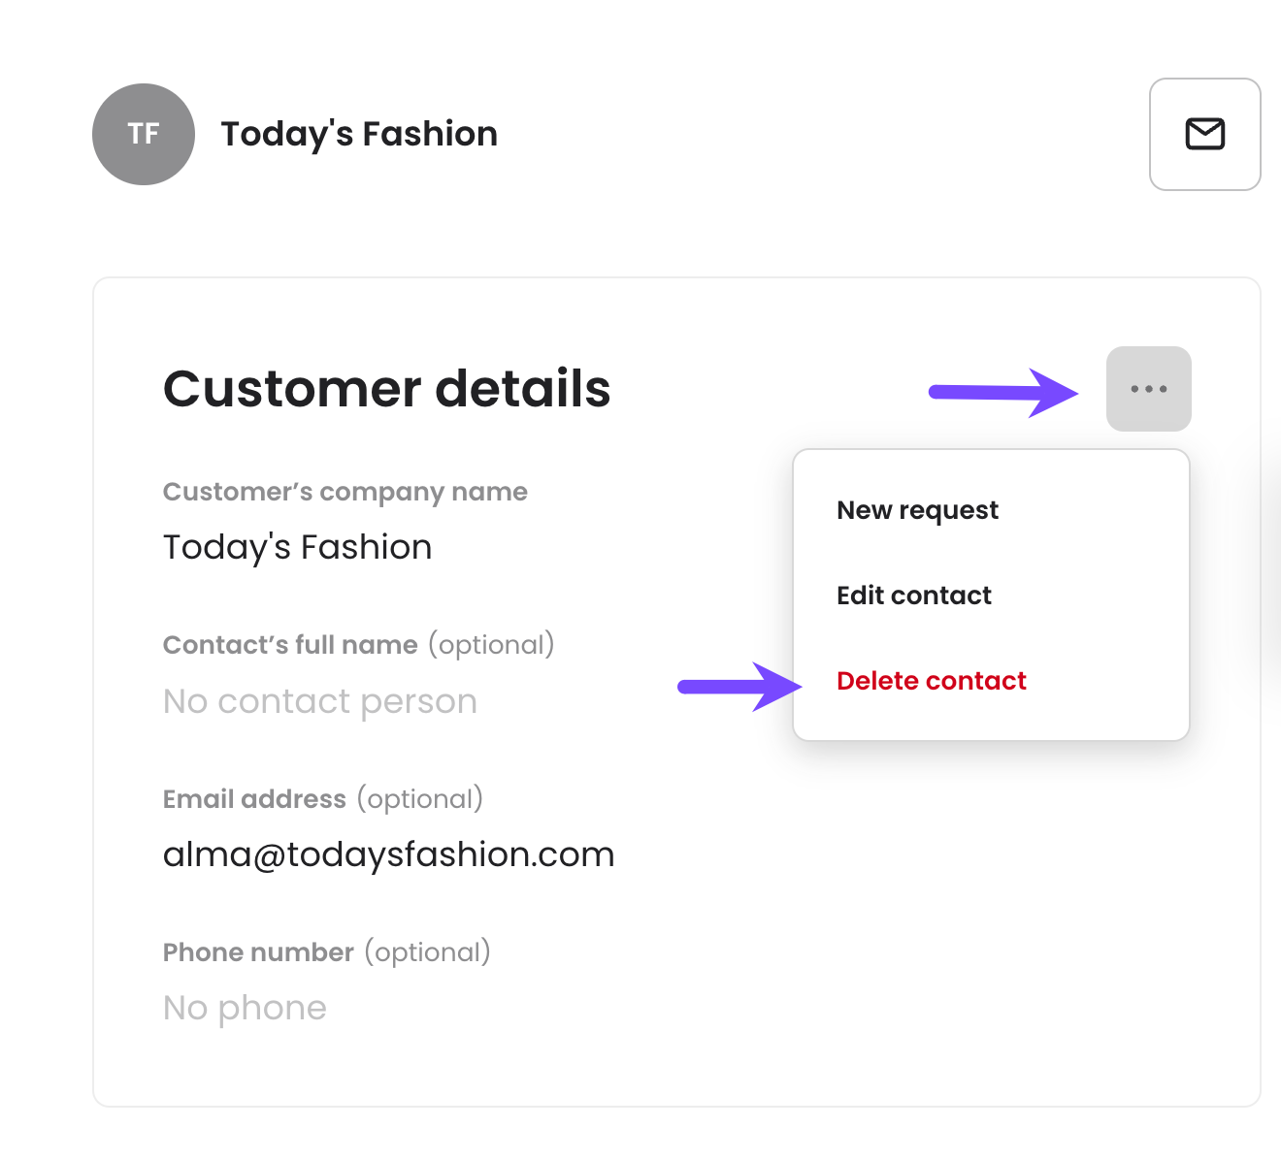Click the Customer details heading
1281x1160 pixels.
click(387, 389)
